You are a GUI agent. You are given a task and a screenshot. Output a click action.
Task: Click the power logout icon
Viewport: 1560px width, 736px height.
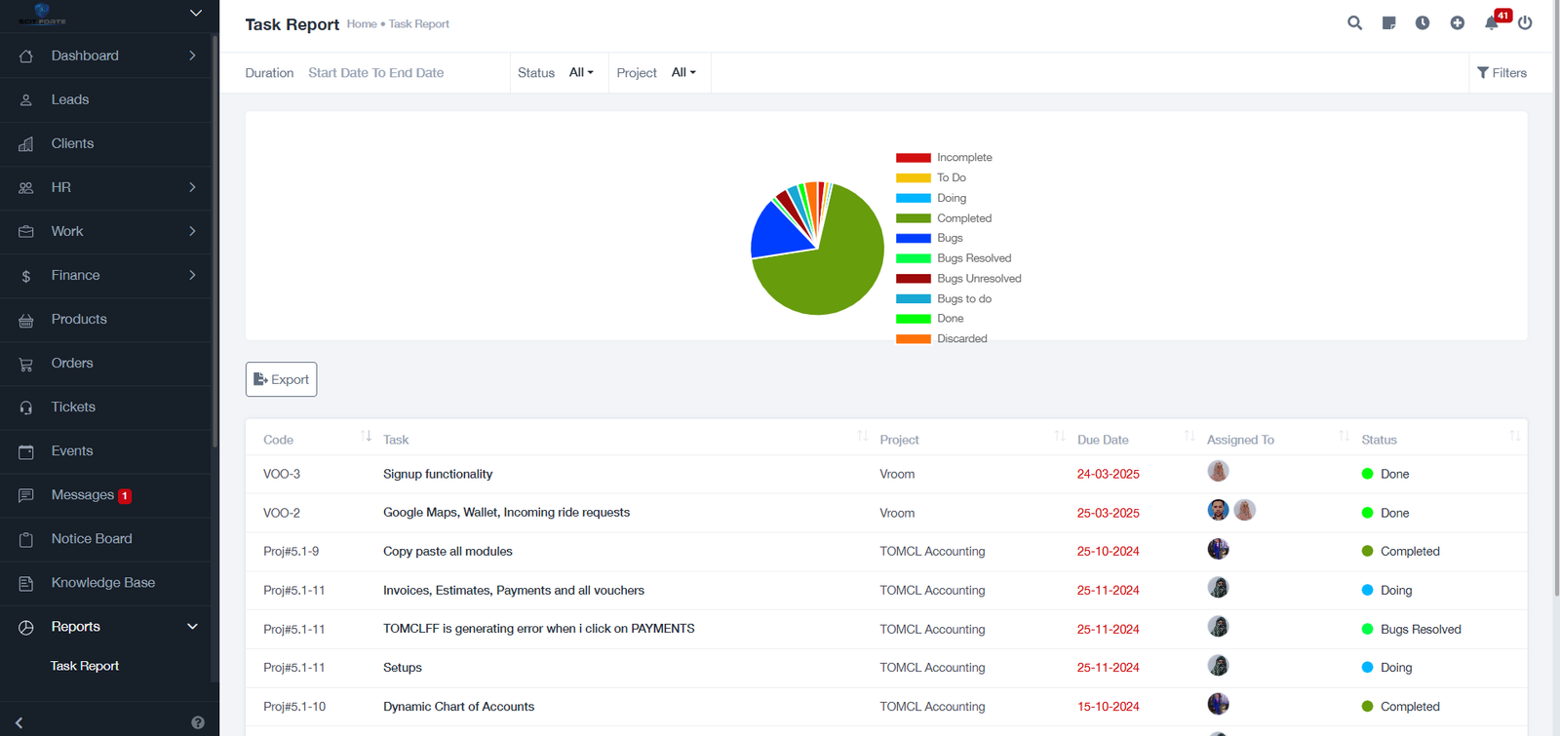coord(1525,22)
